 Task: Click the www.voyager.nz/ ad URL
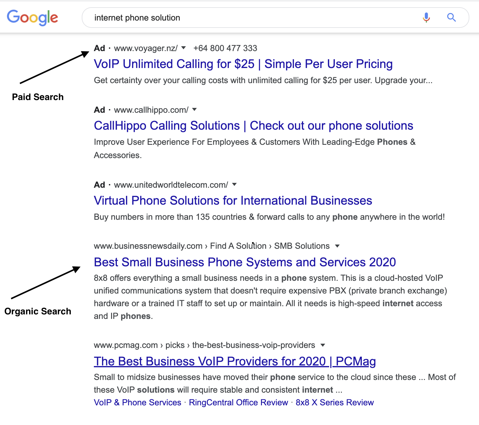point(146,48)
